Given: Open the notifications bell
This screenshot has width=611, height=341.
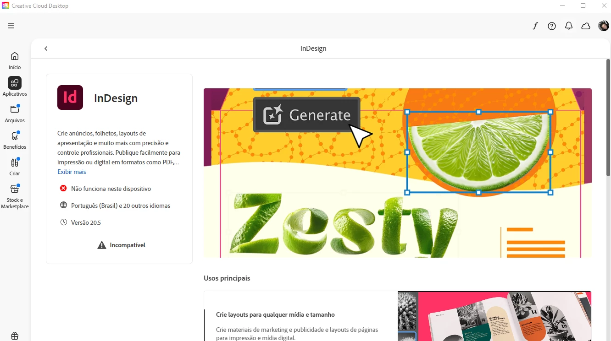Looking at the screenshot, I should point(569,26).
